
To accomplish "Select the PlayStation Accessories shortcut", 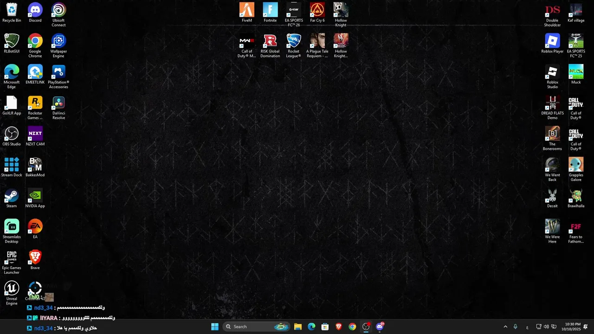I will (x=58, y=77).
